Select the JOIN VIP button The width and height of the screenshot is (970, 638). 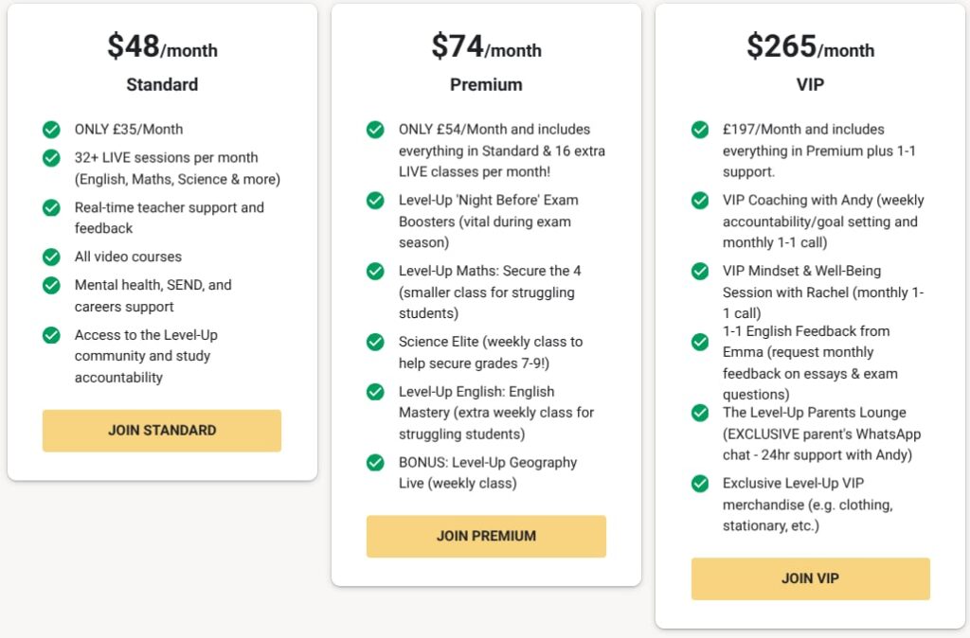810,578
